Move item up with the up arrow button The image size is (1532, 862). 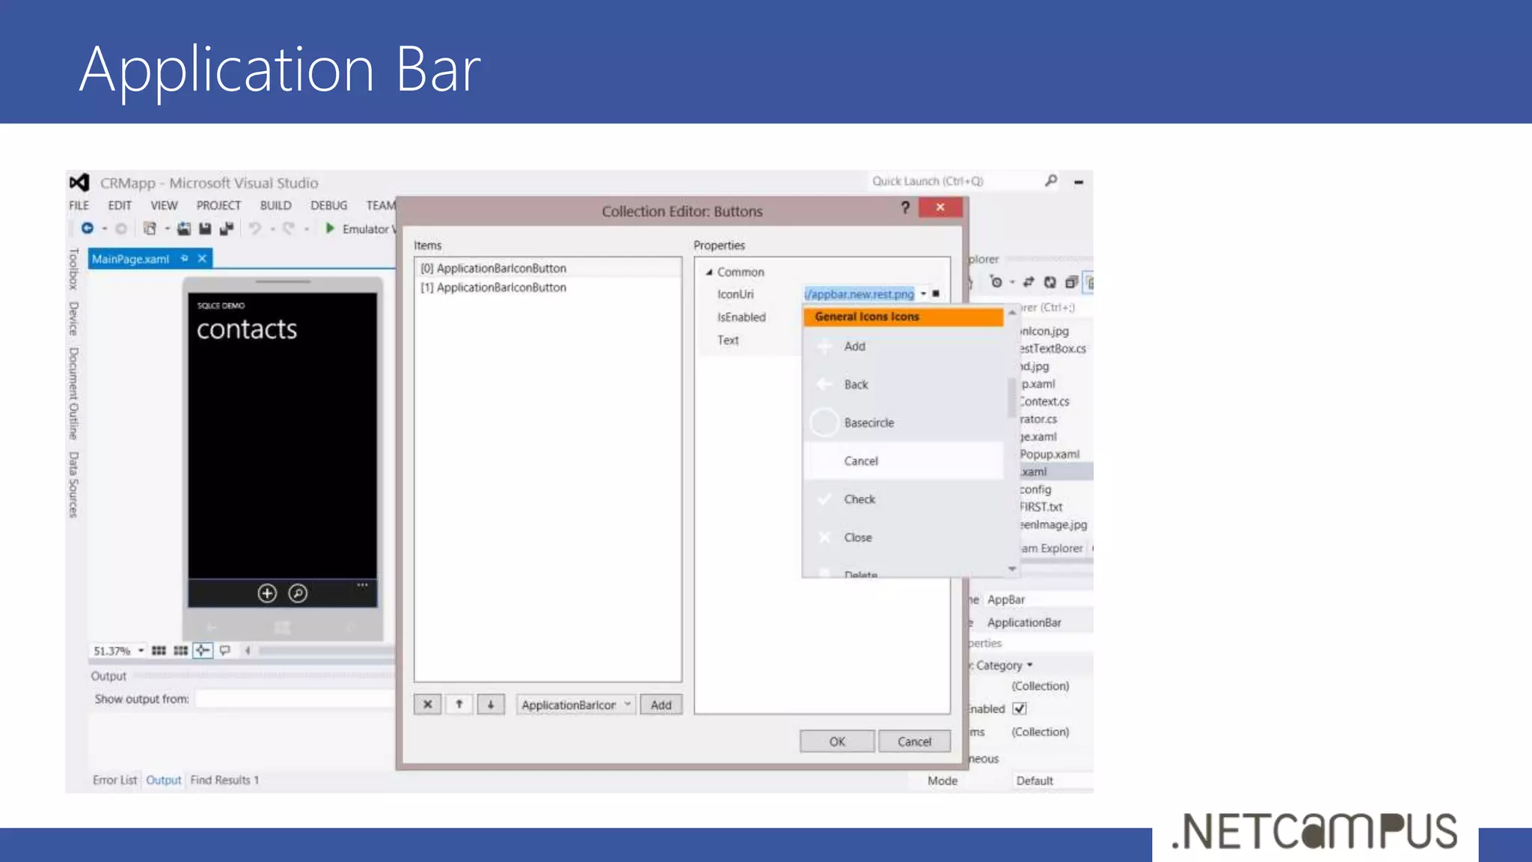pos(459,704)
